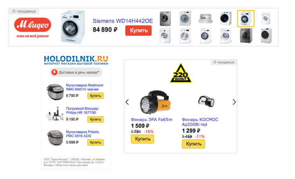The image size is (295, 179).
Task: Buy the Polaris PMC 0516 ADG multicooker
Action: [x=95, y=142]
